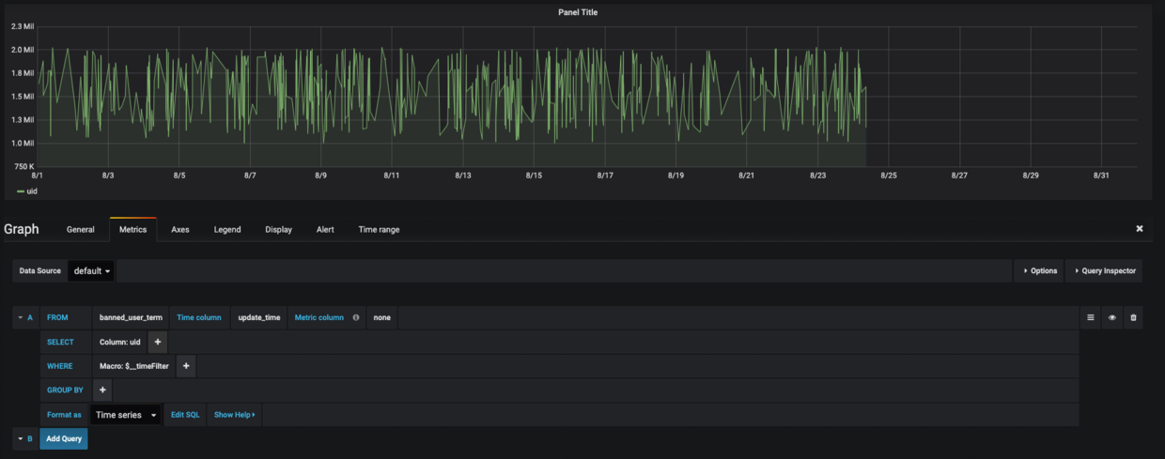Image resolution: width=1165 pixels, height=459 pixels.
Task: Add a filter with the WHERE plus button
Action: pyautogui.click(x=186, y=366)
